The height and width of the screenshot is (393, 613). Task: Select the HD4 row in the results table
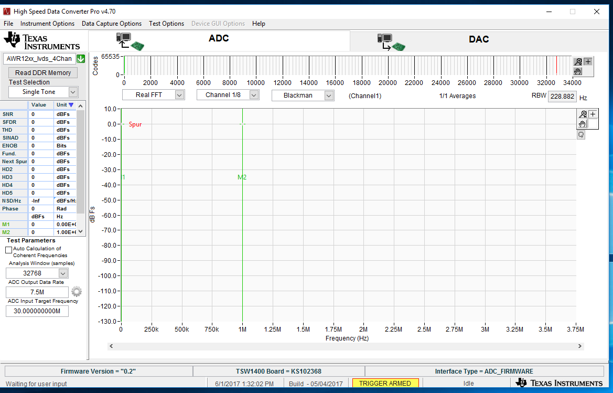(38, 185)
